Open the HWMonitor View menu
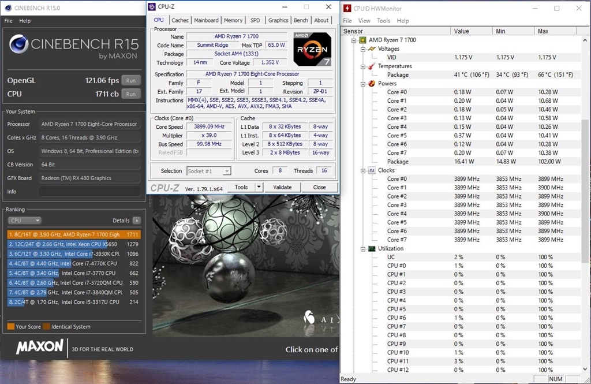 (364, 21)
